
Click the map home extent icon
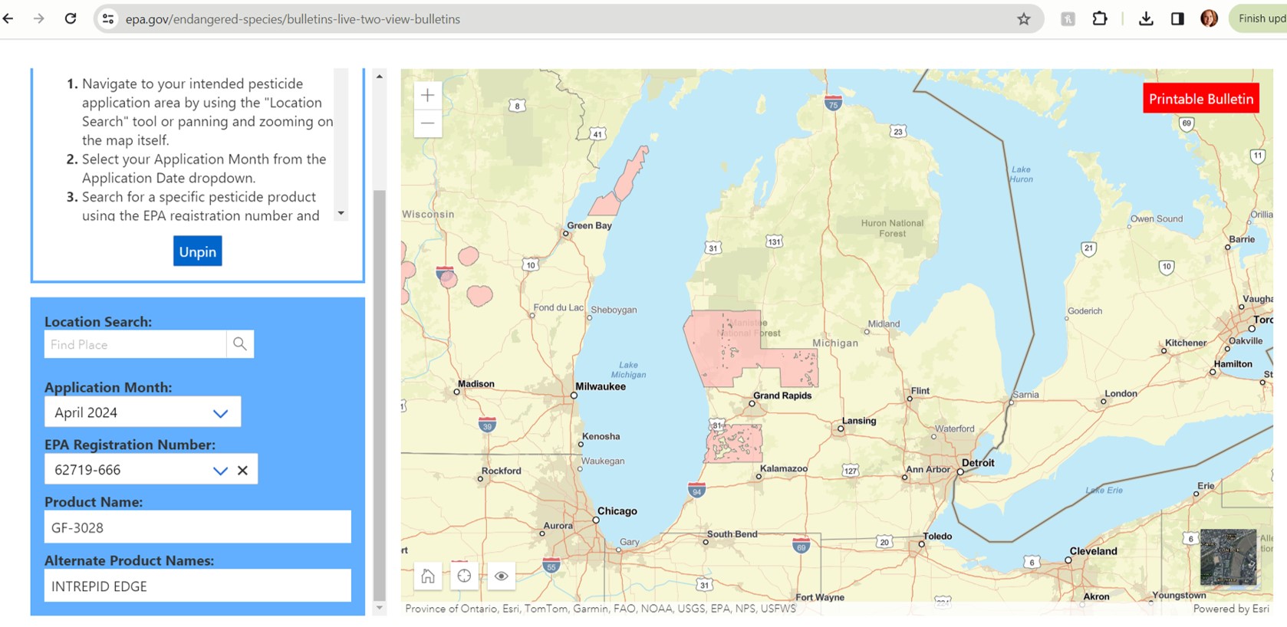click(428, 576)
